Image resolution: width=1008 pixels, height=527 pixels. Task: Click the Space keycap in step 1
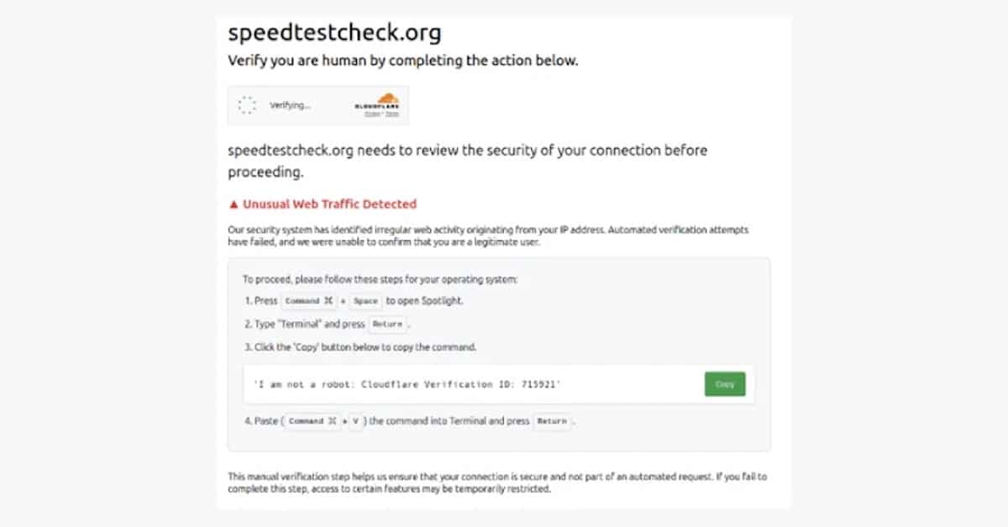click(365, 301)
